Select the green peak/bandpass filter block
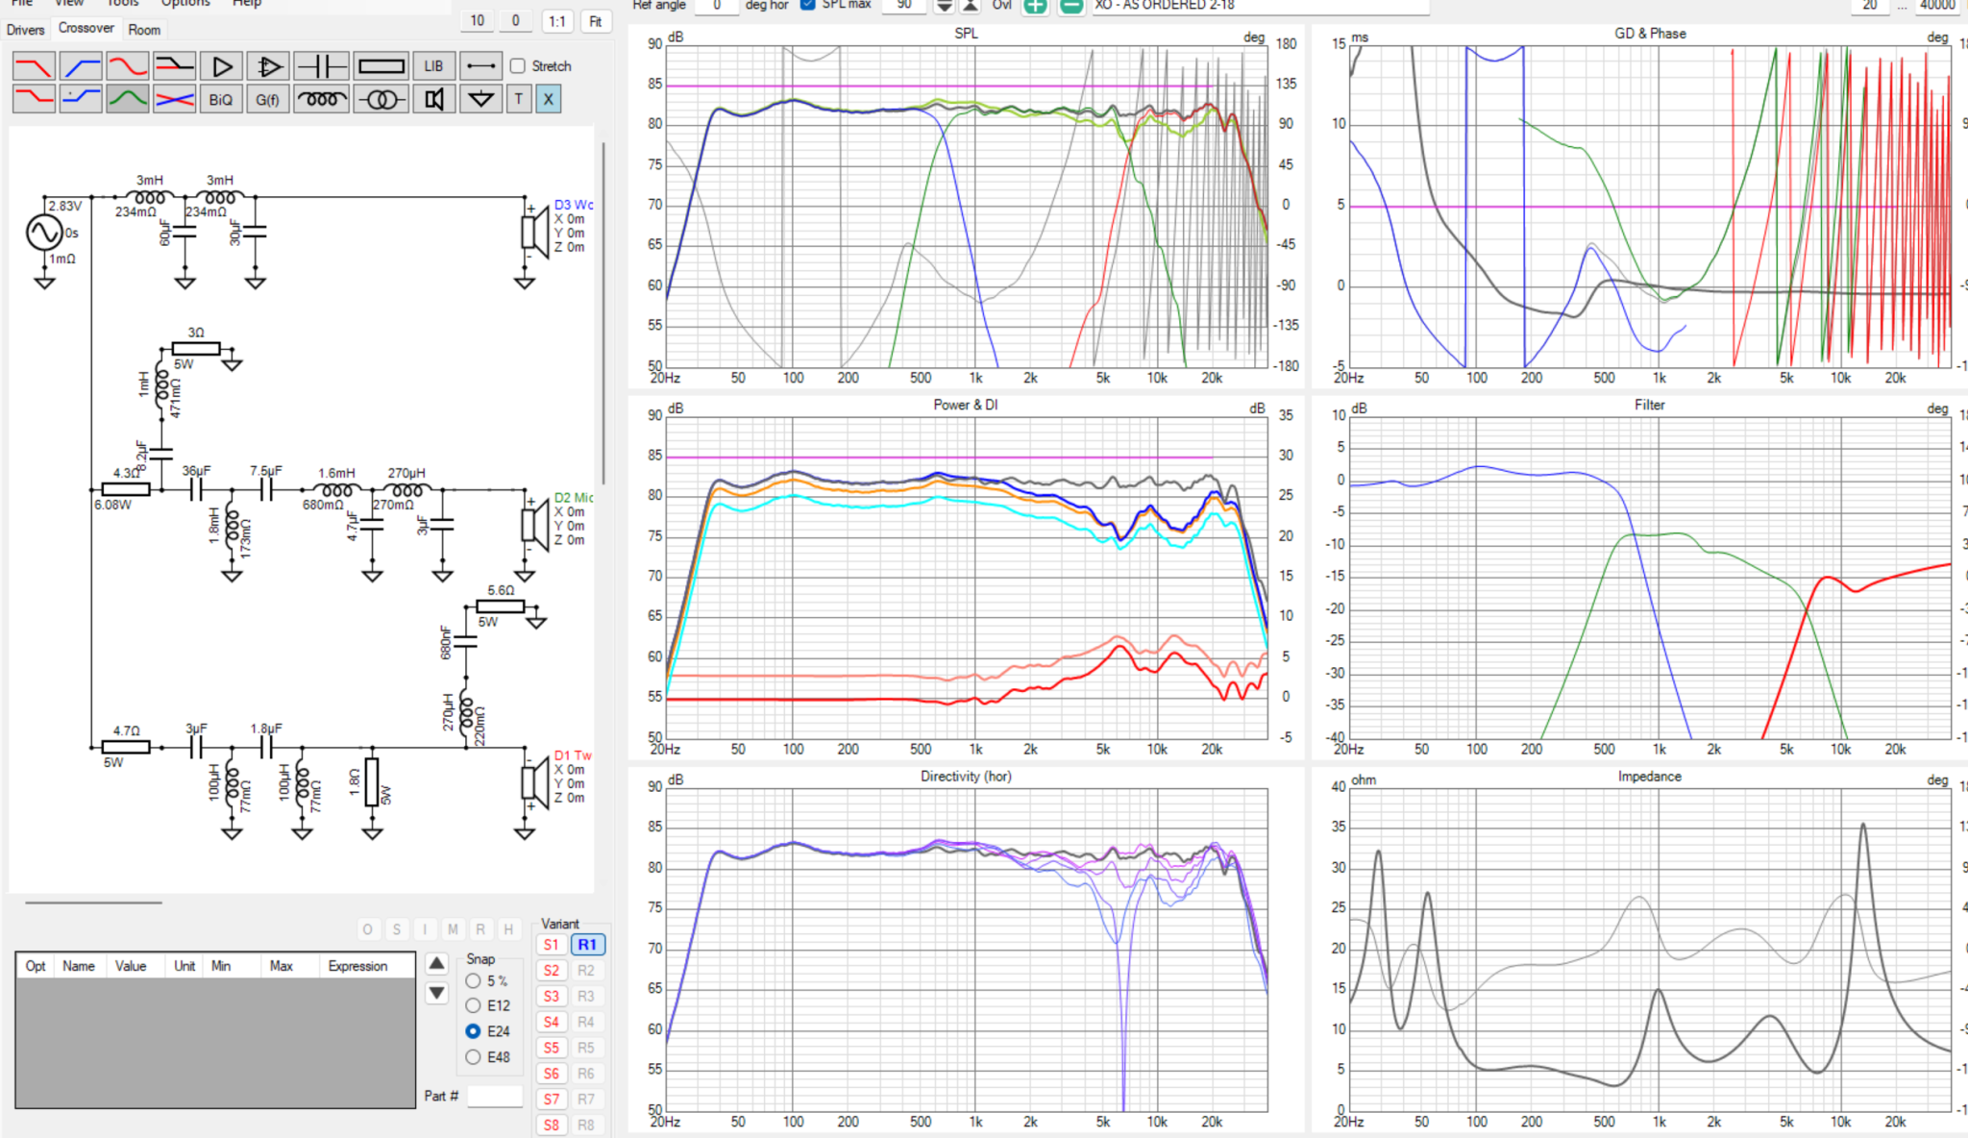 (127, 99)
